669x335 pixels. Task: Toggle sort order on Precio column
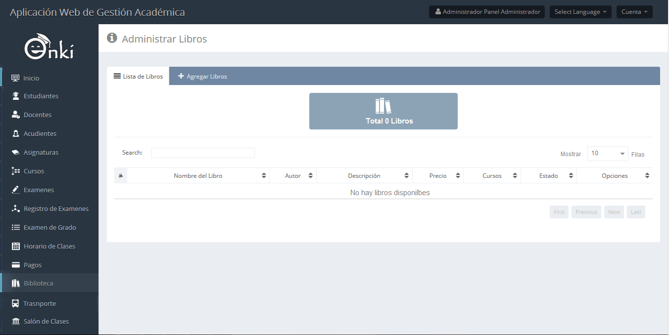point(438,176)
